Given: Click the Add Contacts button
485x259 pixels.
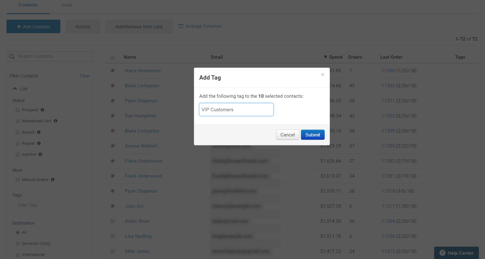Looking at the screenshot, I should (x=33, y=27).
